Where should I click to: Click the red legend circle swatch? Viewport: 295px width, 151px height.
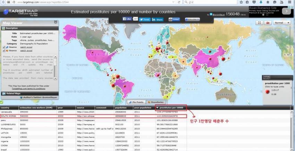[x=267, y=91]
